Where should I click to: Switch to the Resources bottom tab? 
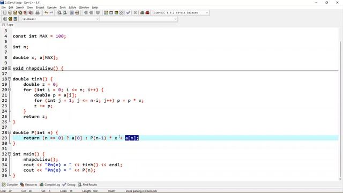click(28, 184)
